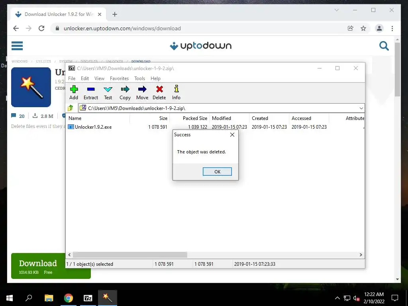This screenshot has height=306, width=408.
Task: Click the Chrome address bar URL
Action: click(x=122, y=28)
